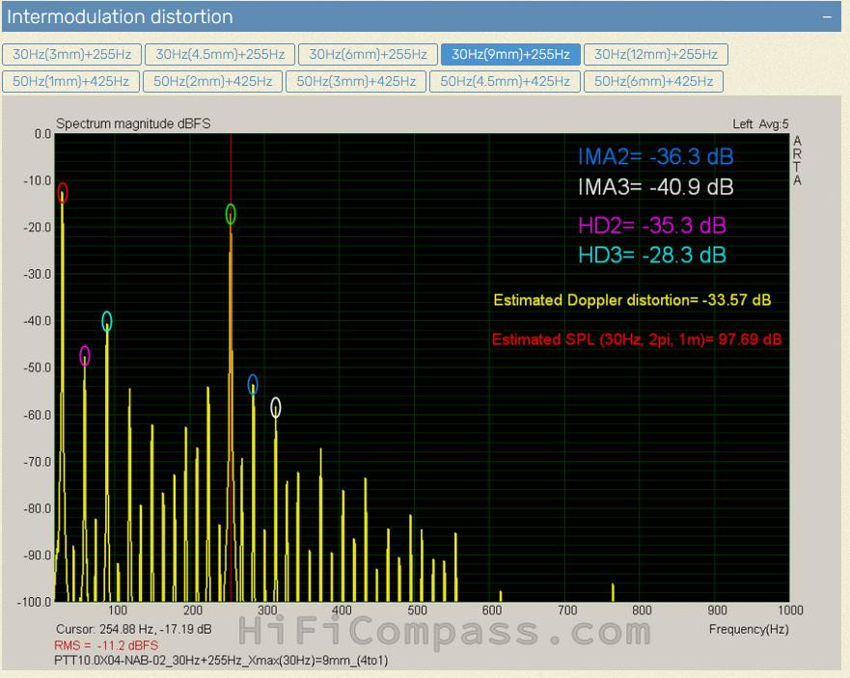Select the 30Hz(3mm)+255Hz tab
850x678 pixels.
click(72, 55)
